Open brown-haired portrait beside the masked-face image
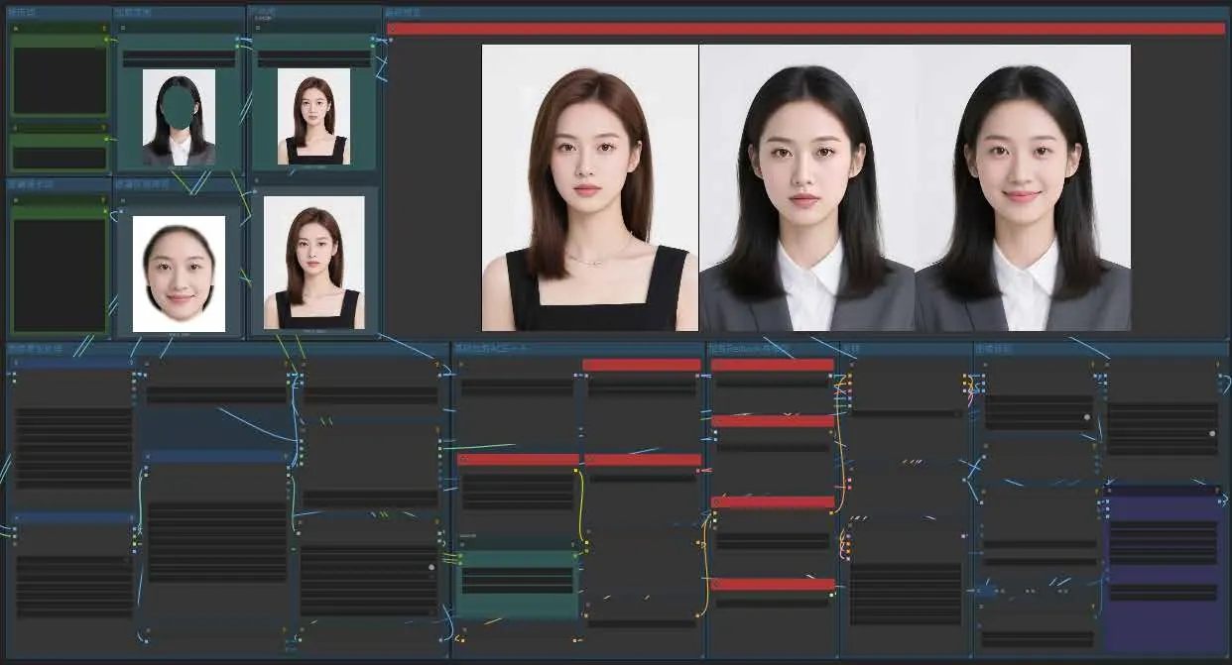Screen dimensions: 1232x665 coord(313,116)
